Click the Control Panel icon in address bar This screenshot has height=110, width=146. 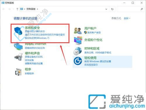coord(22,9)
